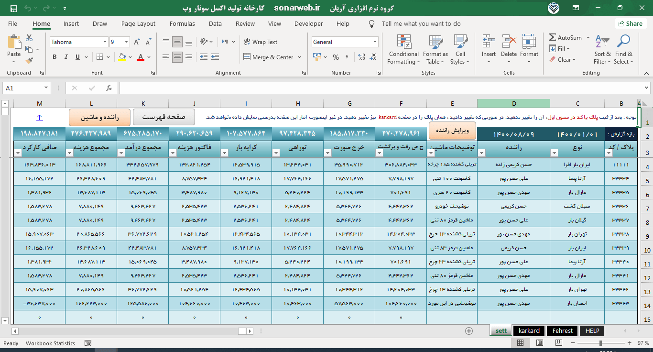This screenshot has height=352, width=653.
Task: Switch to the Formulas ribbon tab
Action: click(182, 23)
